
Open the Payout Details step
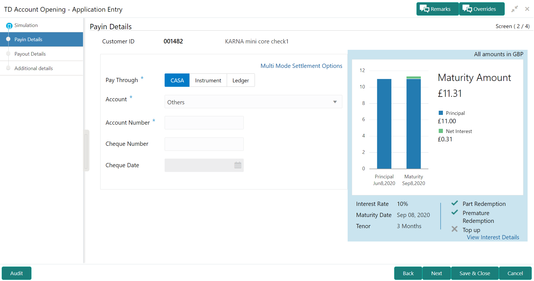[x=42, y=54]
